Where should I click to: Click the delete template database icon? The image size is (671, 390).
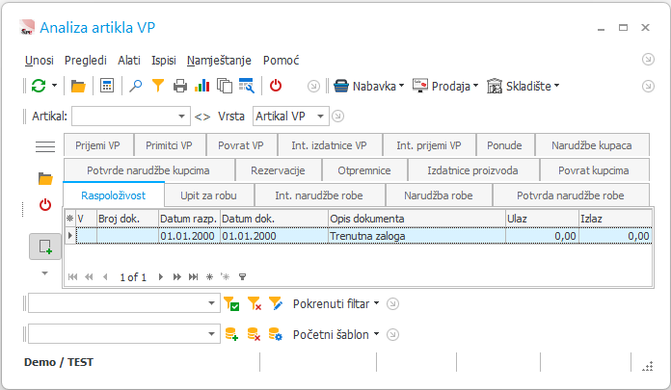coord(254,334)
